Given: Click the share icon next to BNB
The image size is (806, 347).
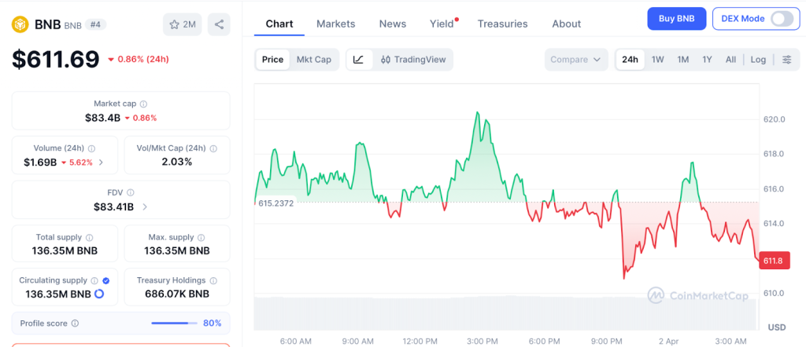Looking at the screenshot, I should pos(219,24).
